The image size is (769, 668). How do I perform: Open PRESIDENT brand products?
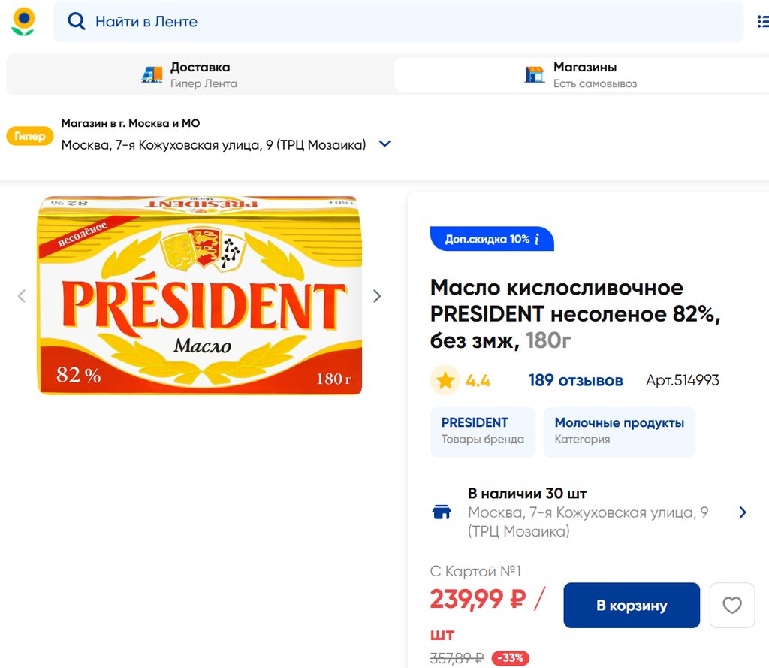pyautogui.click(x=482, y=431)
